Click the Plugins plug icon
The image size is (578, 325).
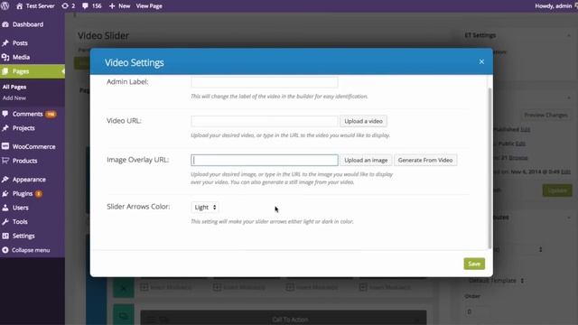coord(5,193)
